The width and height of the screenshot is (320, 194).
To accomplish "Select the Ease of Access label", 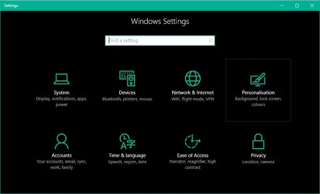I will pos(193,156).
